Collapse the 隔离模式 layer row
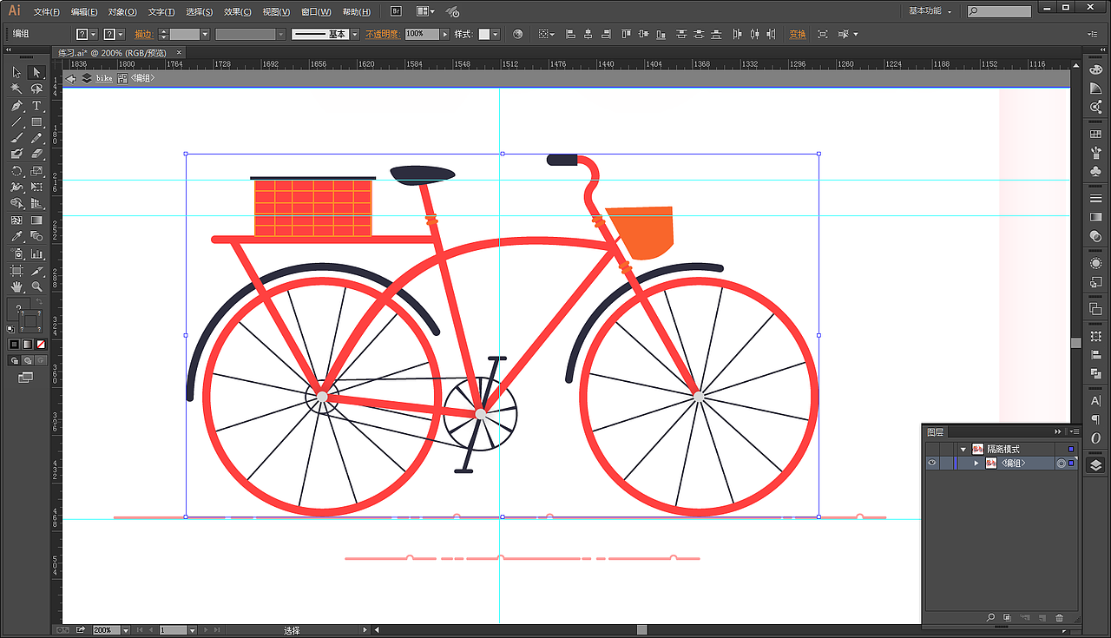1111x638 pixels. click(963, 450)
